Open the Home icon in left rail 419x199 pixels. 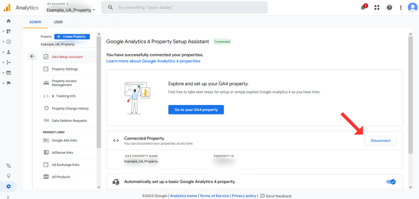(x=8, y=21)
